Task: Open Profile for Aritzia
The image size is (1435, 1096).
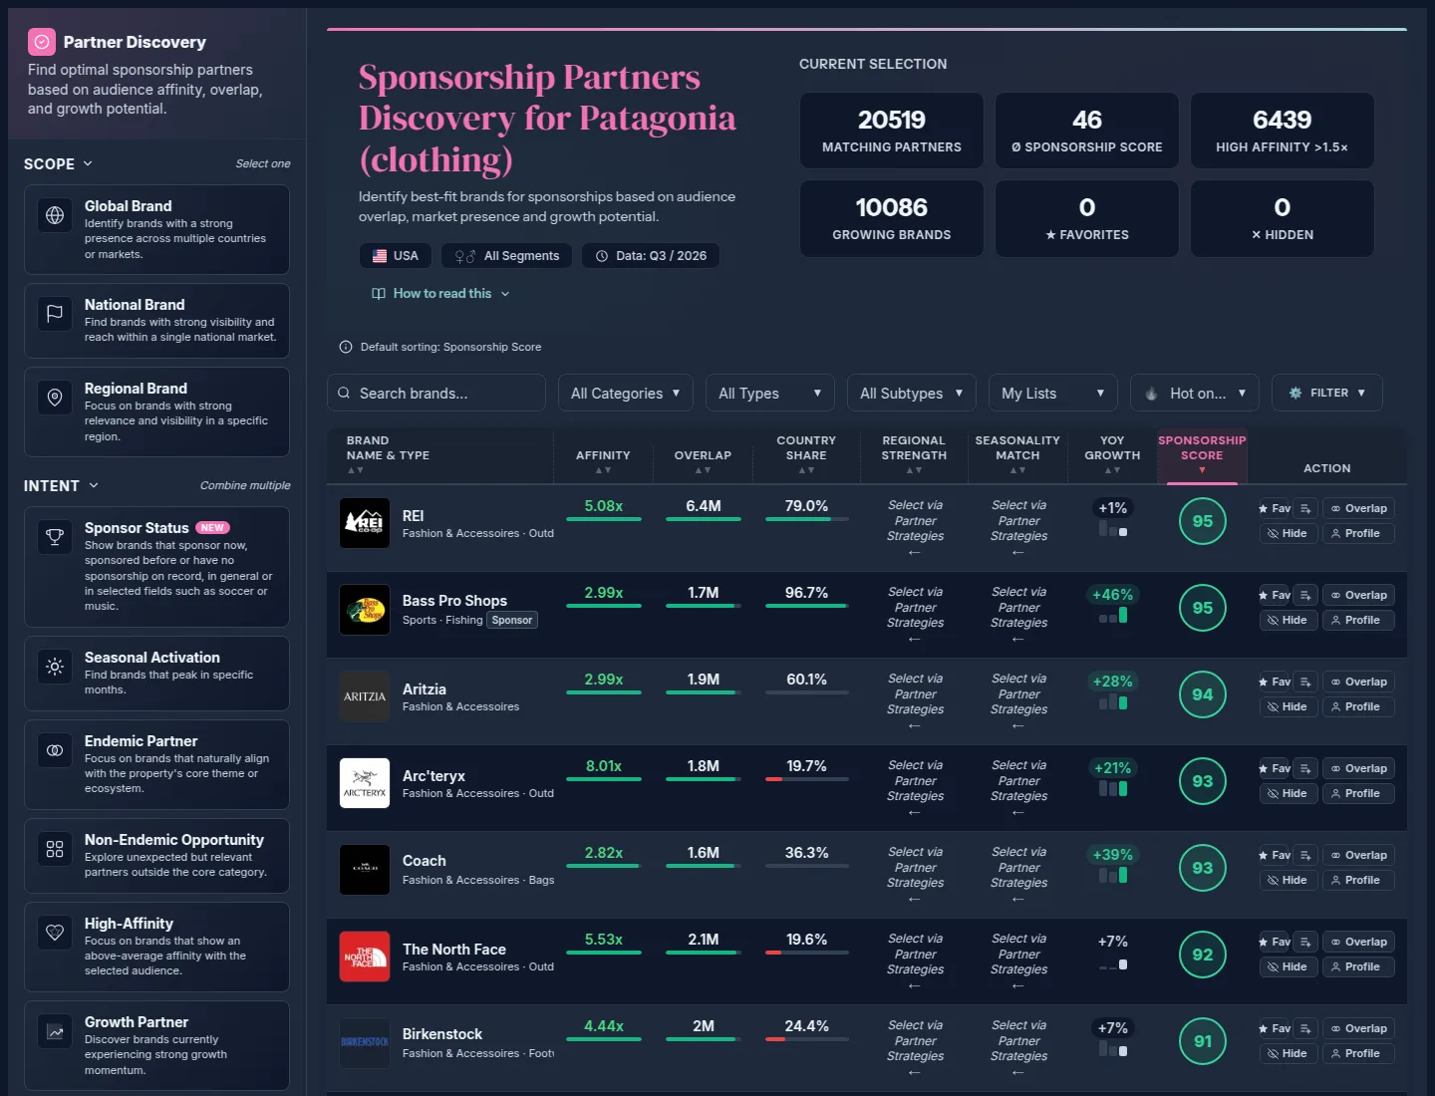Action: pyautogui.click(x=1357, y=706)
